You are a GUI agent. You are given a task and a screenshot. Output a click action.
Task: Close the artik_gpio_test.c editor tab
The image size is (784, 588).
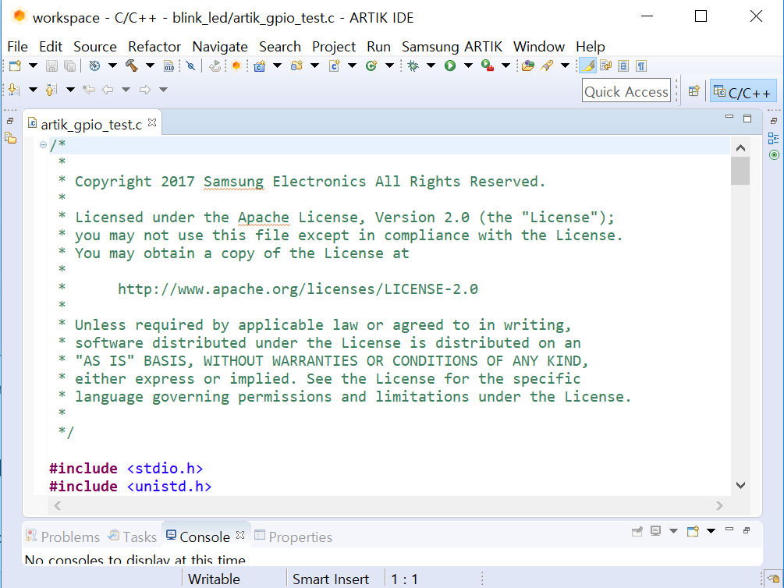coord(152,122)
